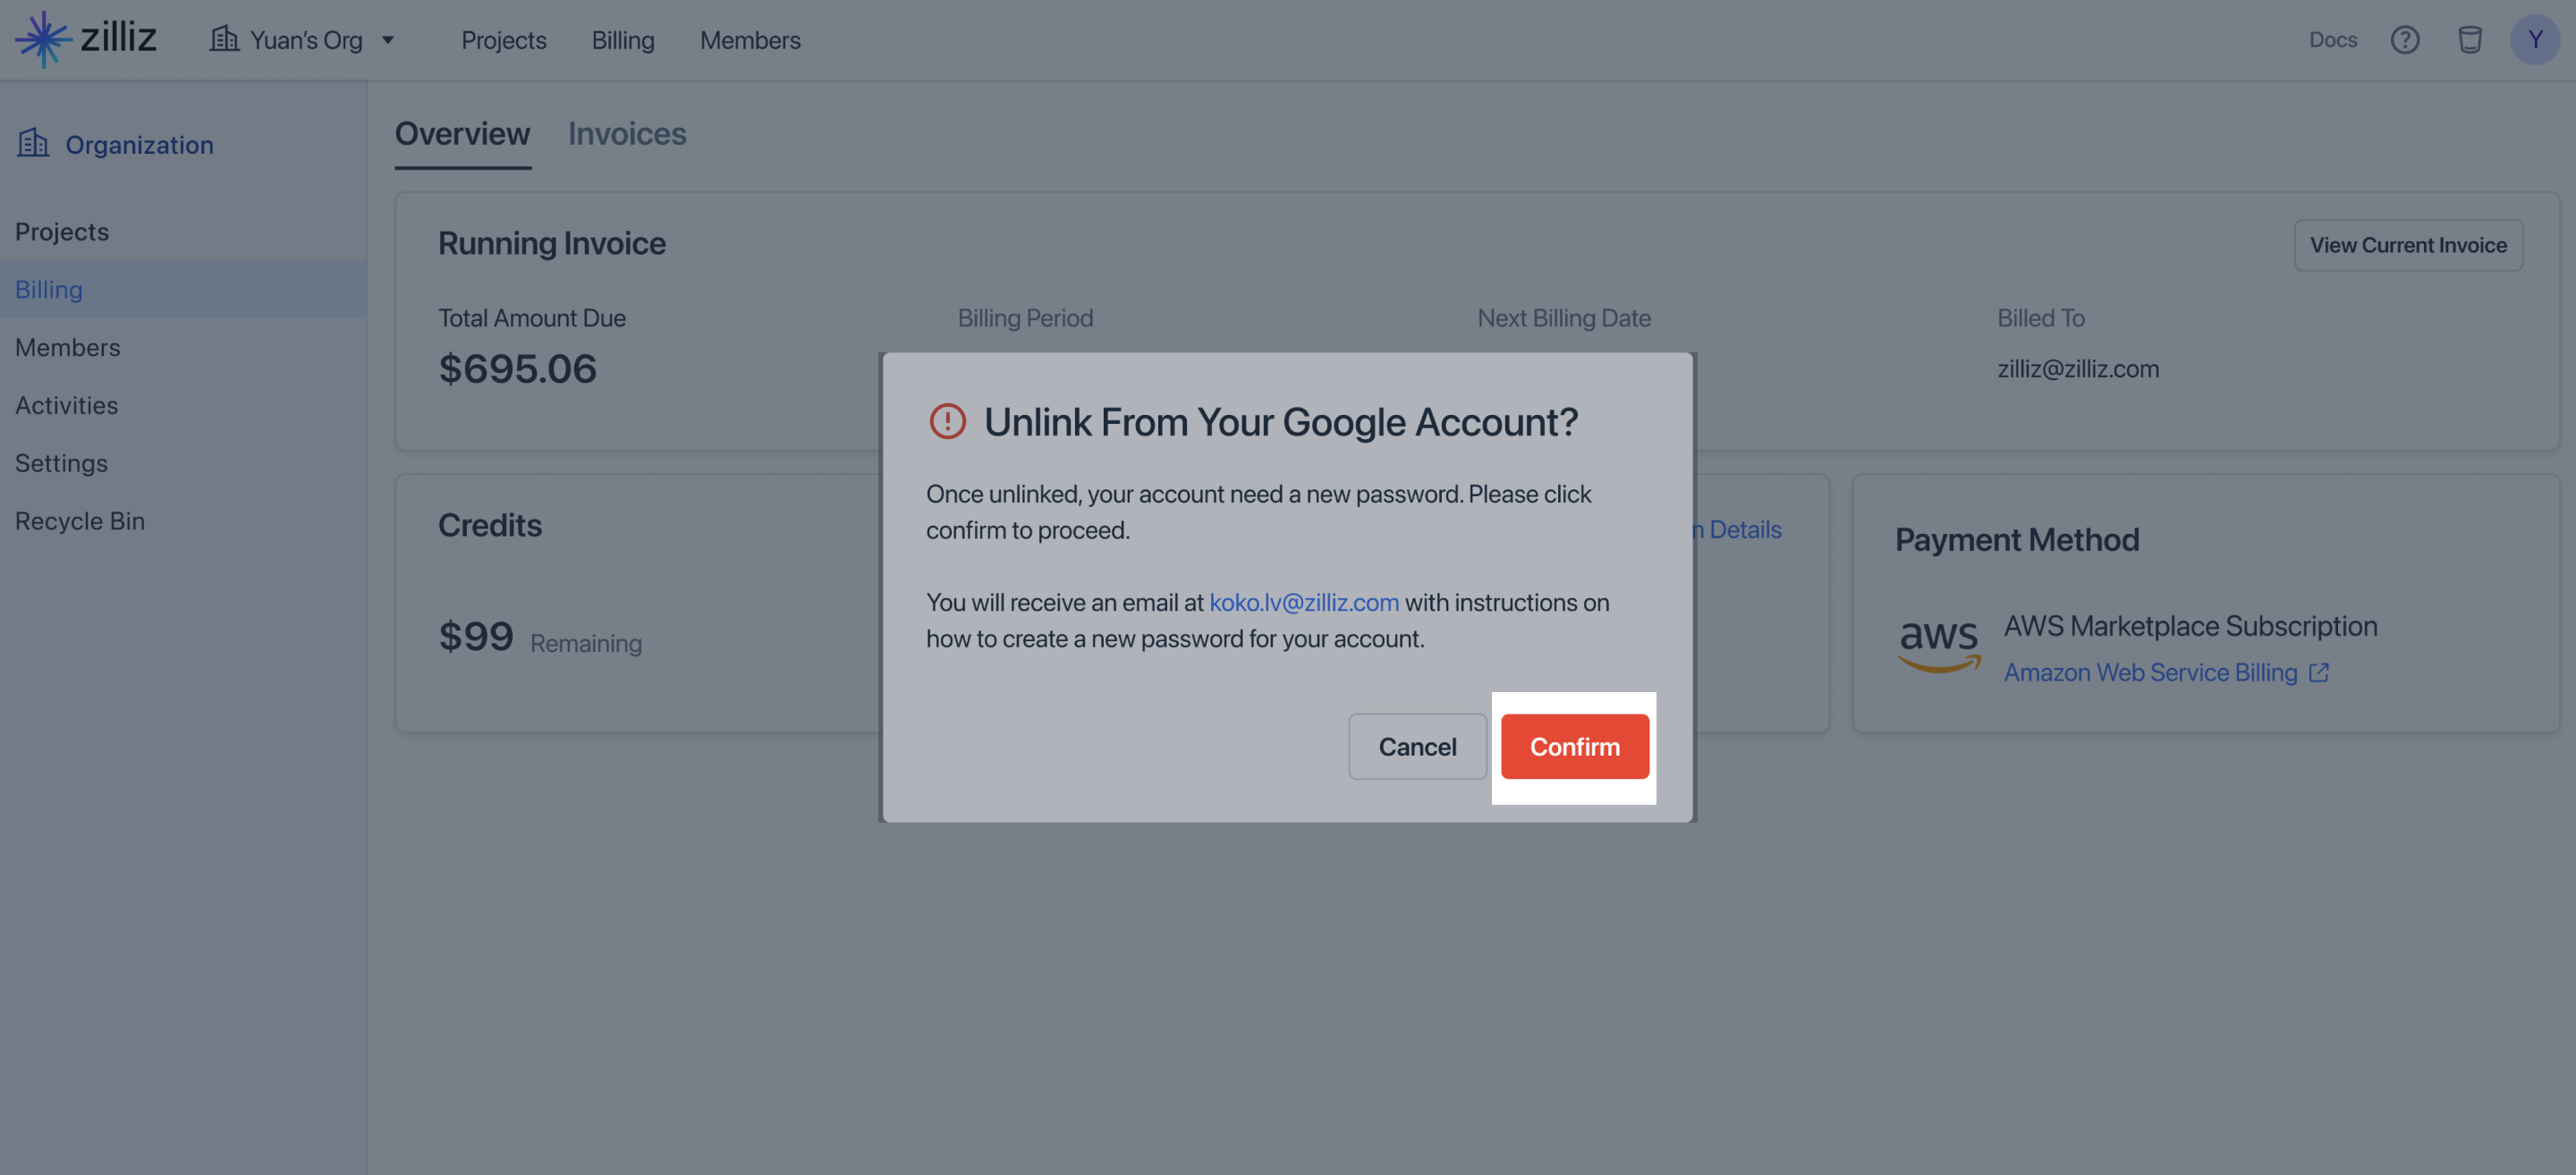2576x1175 pixels.
Task: Select Recycle Bin in the sidebar
Action: (x=80, y=521)
